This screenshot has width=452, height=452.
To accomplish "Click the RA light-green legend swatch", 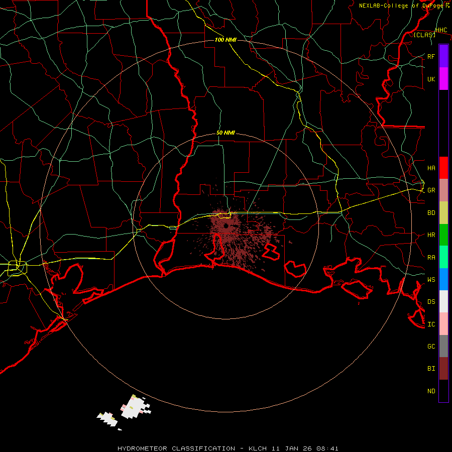I will [x=443, y=257].
